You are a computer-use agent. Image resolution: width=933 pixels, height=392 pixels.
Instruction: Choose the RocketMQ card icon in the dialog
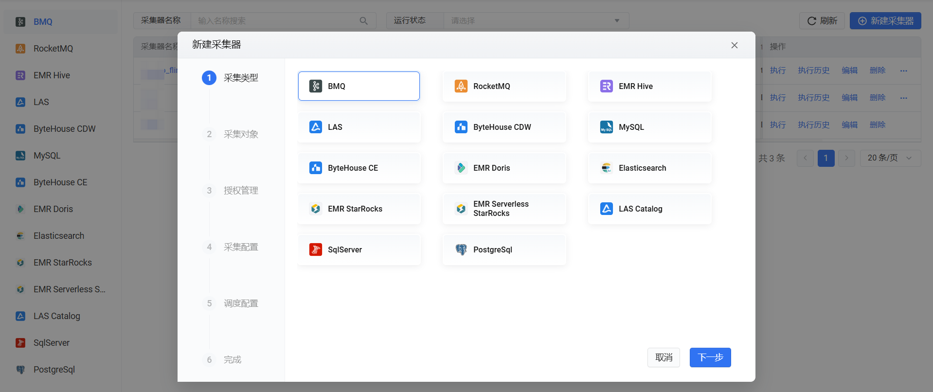[x=461, y=86]
